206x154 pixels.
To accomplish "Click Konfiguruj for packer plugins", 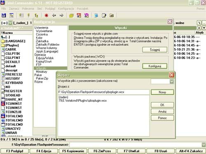I will (155, 66).
